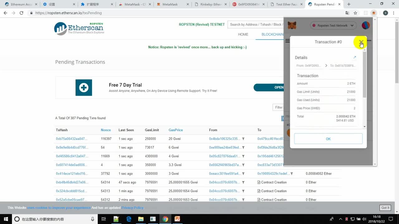This screenshot has height=224, width=399.
Task: Click the translate page icon
Action: pyautogui.click(x=347, y=13)
